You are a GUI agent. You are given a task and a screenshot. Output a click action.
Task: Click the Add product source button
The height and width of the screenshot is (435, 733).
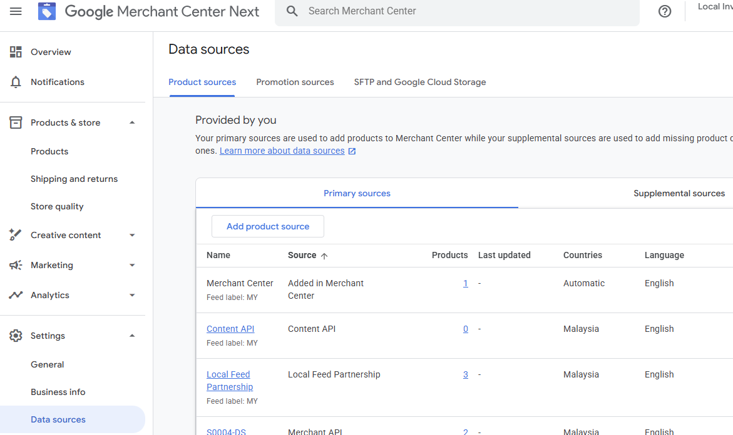pos(268,226)
